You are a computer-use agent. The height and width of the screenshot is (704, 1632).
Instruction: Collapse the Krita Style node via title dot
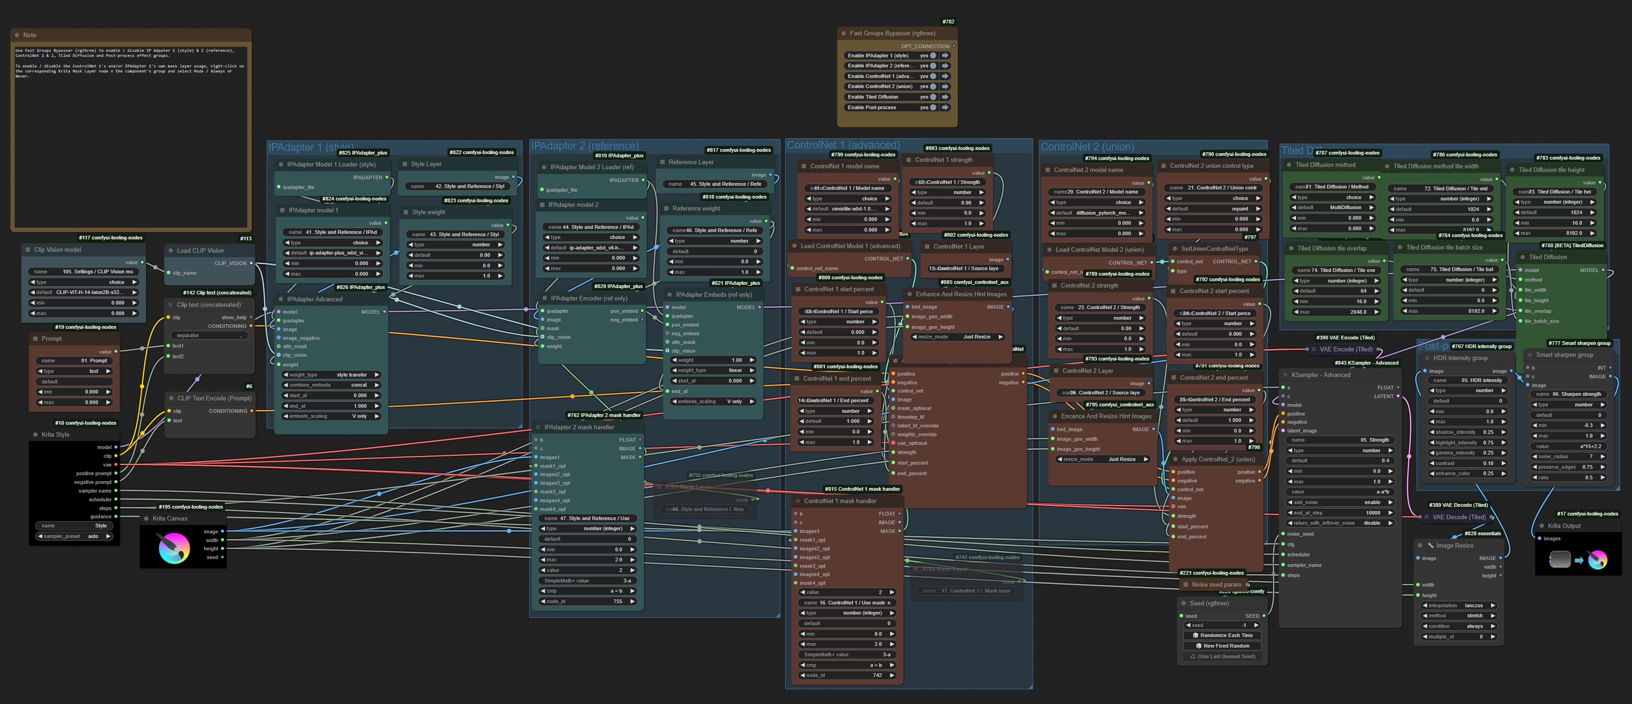click(35, 435)
